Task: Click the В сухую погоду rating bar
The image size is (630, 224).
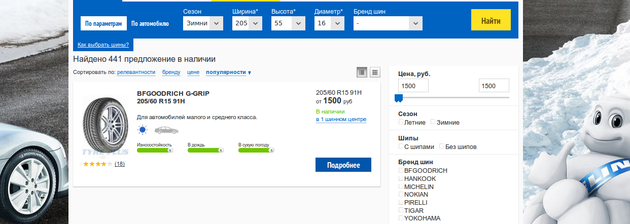Action: point(256,150)
